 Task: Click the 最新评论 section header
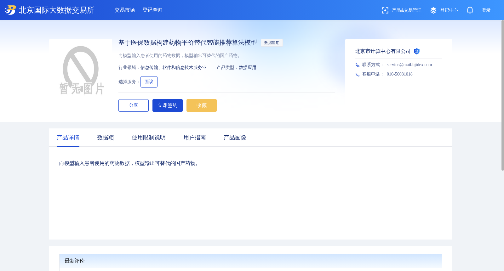tap(251, 261)
